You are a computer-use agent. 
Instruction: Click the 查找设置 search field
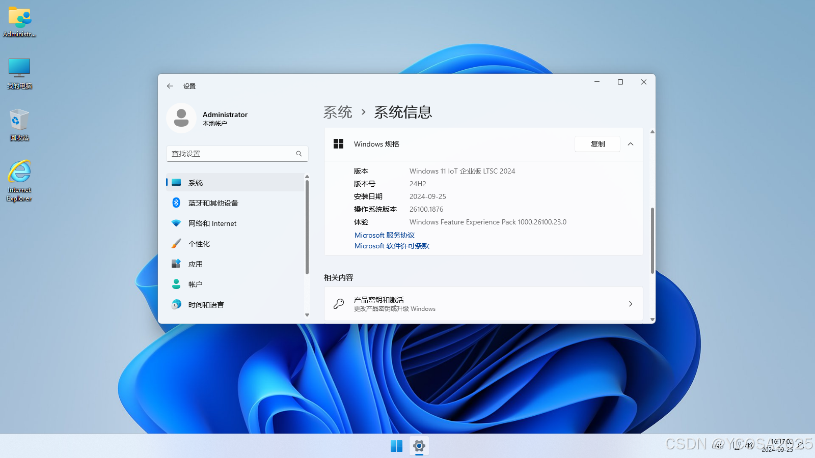[237, 154]
